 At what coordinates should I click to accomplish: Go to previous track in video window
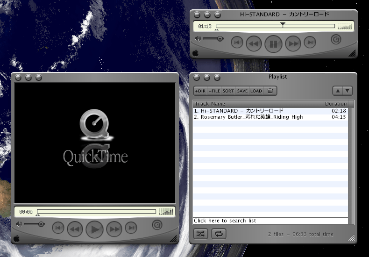pyautogui.click(x=58, y=228)
